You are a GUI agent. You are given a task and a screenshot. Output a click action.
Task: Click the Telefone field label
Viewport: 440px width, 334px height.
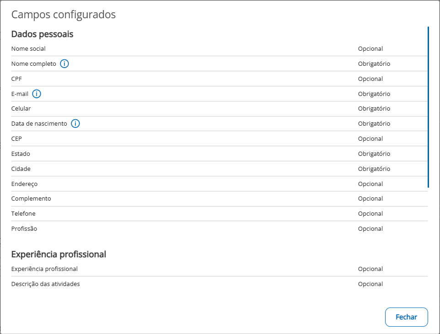(23, 214)
